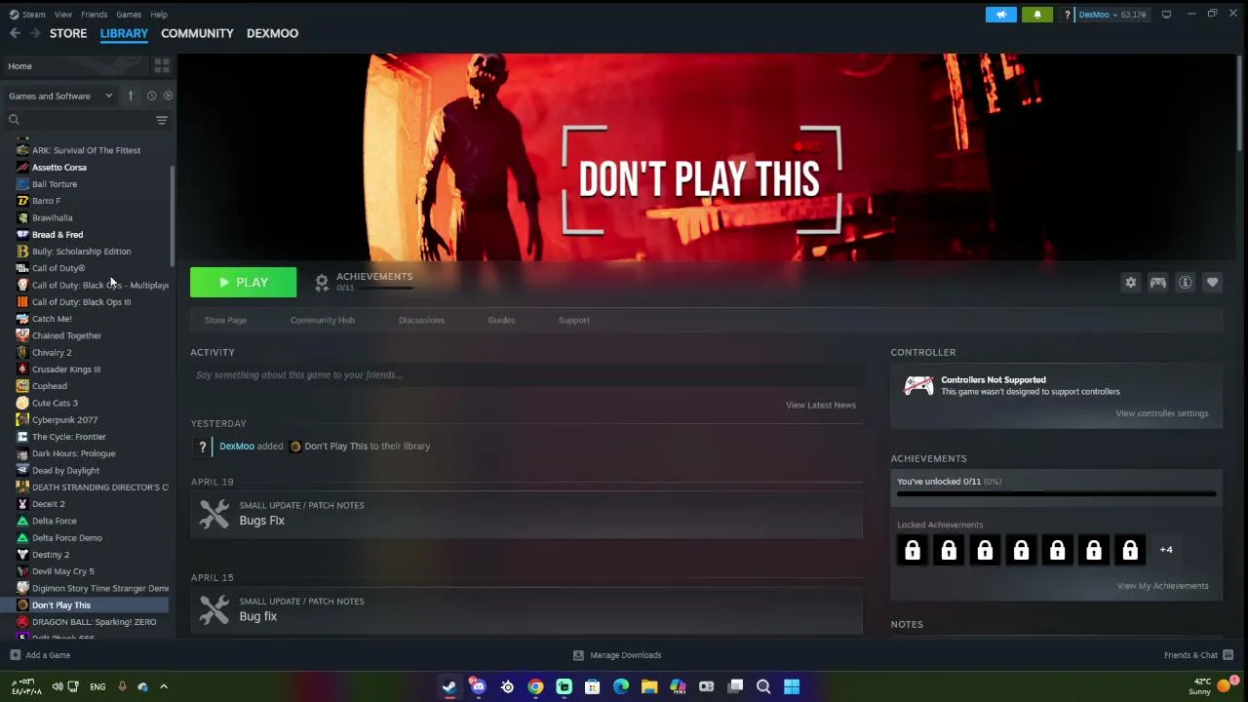Add game to favorites heart icon

coord(1213,283)
